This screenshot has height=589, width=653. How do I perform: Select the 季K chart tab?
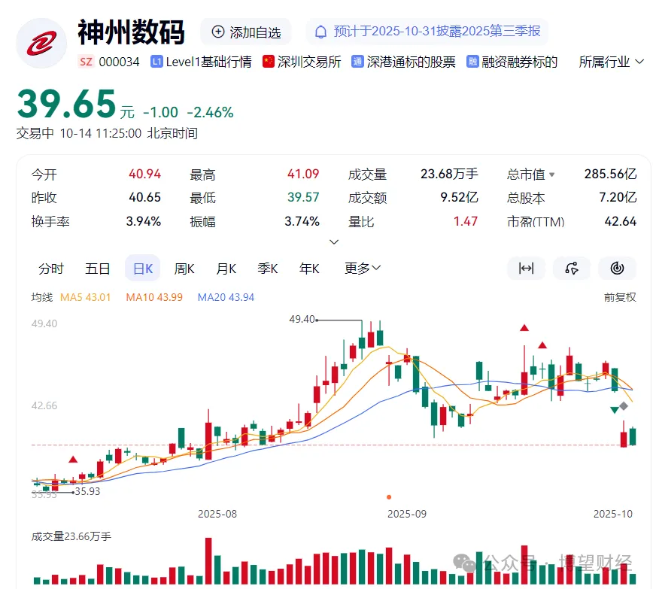268,269
